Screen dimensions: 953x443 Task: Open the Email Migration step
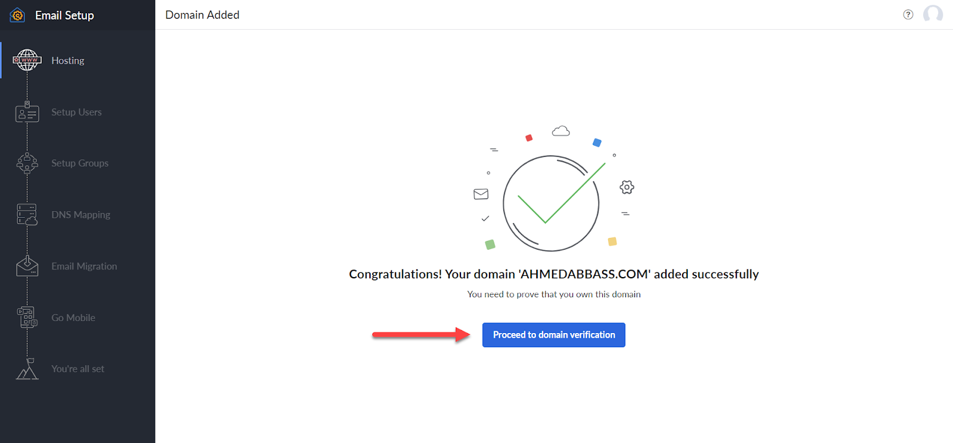[84, 266]
